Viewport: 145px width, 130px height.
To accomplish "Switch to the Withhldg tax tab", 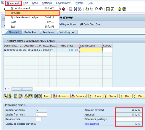I will (67, 32).
